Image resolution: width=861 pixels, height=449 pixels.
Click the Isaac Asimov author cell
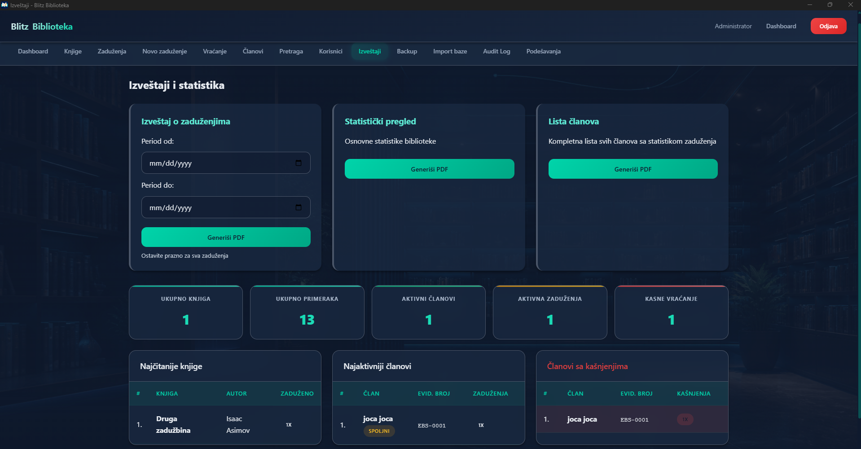(238, 424)
